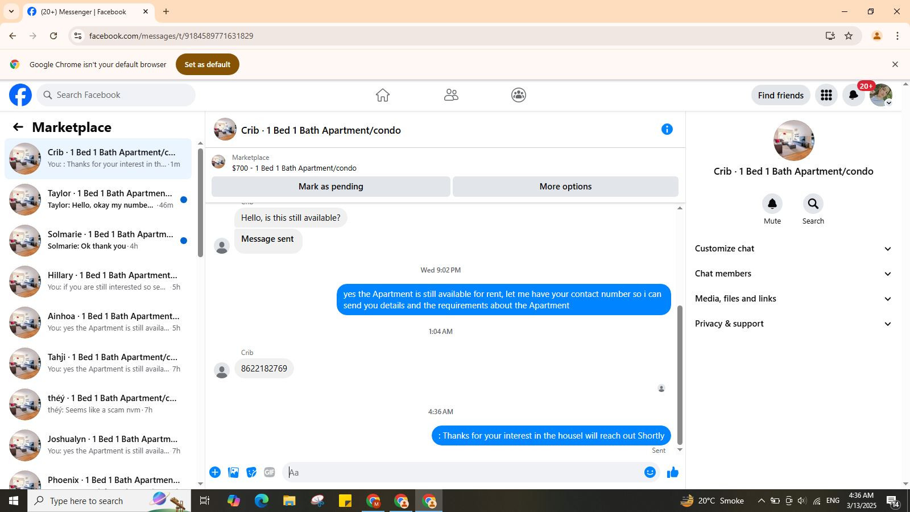
Task: Open the notifications bell with 20+ badge
Action: click(854, 95)
